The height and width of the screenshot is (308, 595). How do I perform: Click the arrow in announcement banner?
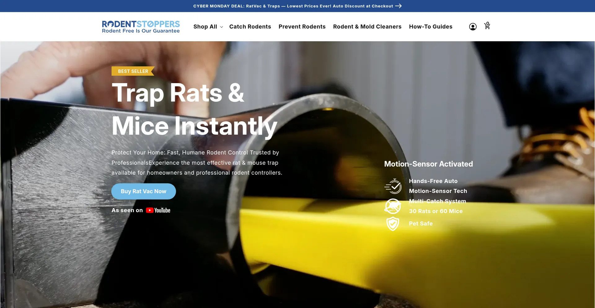(x=399, y=6)
